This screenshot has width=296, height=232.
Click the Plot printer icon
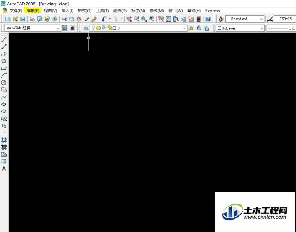click(32, 19)
